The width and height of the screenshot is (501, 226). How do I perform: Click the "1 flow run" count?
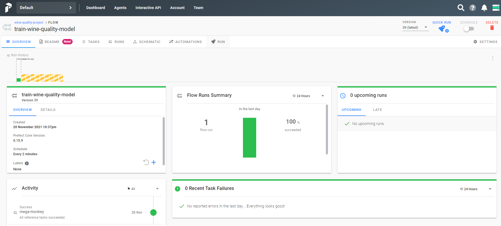pyautogui.click(x=206, y=125)
